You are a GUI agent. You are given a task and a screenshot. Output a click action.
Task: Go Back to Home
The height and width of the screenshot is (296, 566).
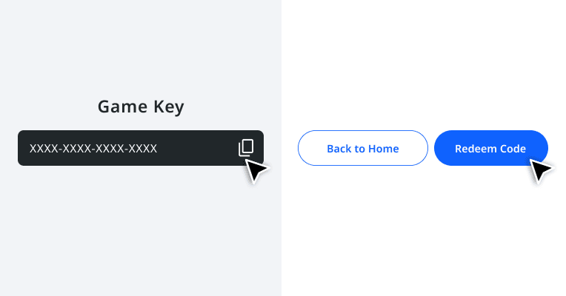pos(363,148)
